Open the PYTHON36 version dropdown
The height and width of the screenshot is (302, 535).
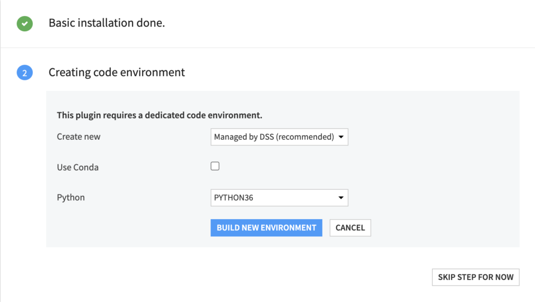279,198
